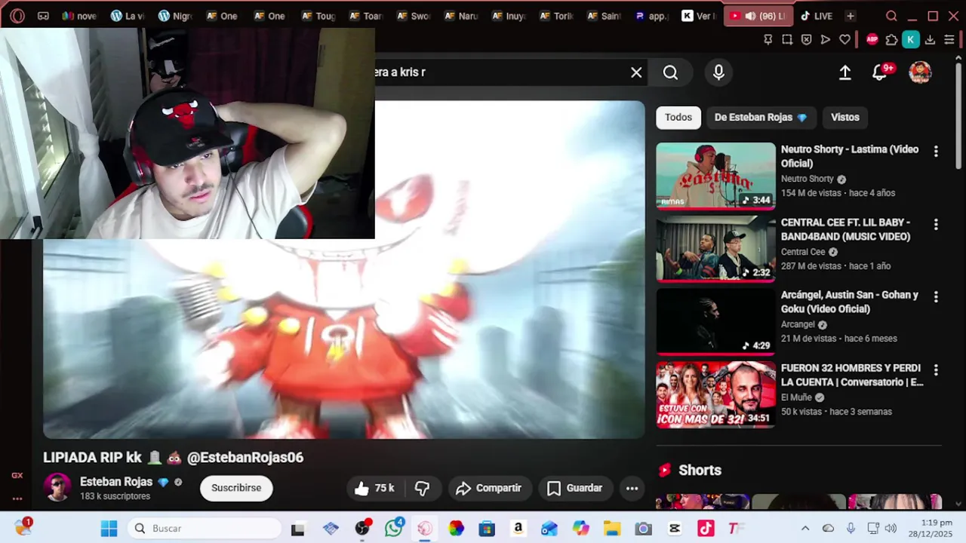Click the YouTube search magnifier button
Screen dimensions: 966x543
[x=670, y=72]
